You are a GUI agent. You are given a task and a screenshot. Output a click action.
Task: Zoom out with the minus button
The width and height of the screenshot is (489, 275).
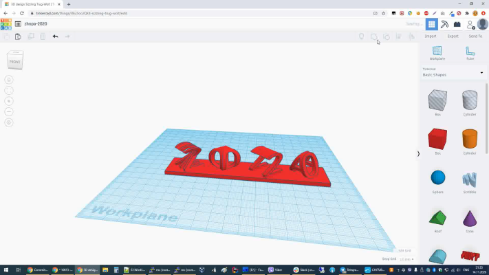[9, 111]
